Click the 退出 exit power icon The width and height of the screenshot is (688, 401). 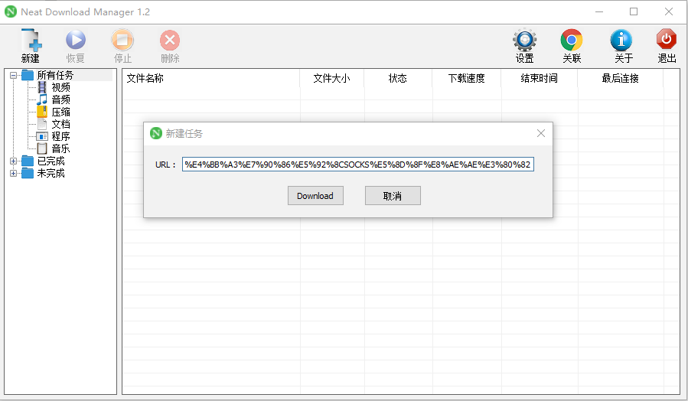[667, 41]
